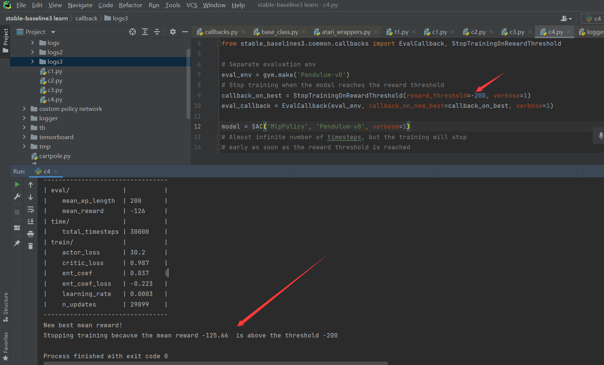Print the console output

[31, 234]
